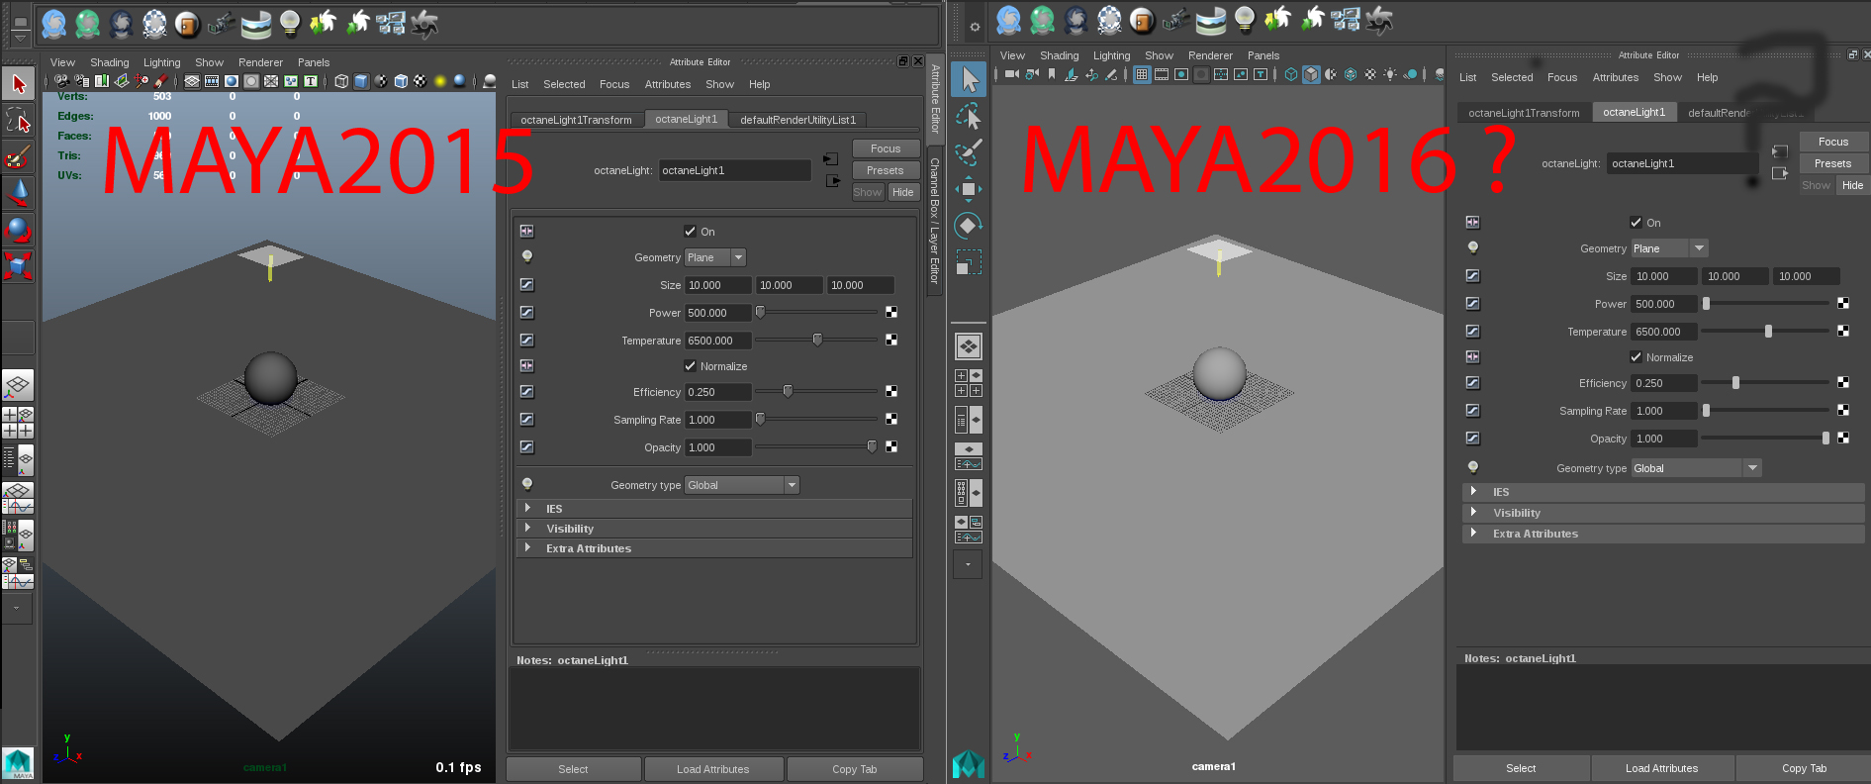This screenshot has height=784, width=1871.
Task: Toggle wireframe shading in Maya 2016 viewport toolbar
Action: pos(1291,74)
